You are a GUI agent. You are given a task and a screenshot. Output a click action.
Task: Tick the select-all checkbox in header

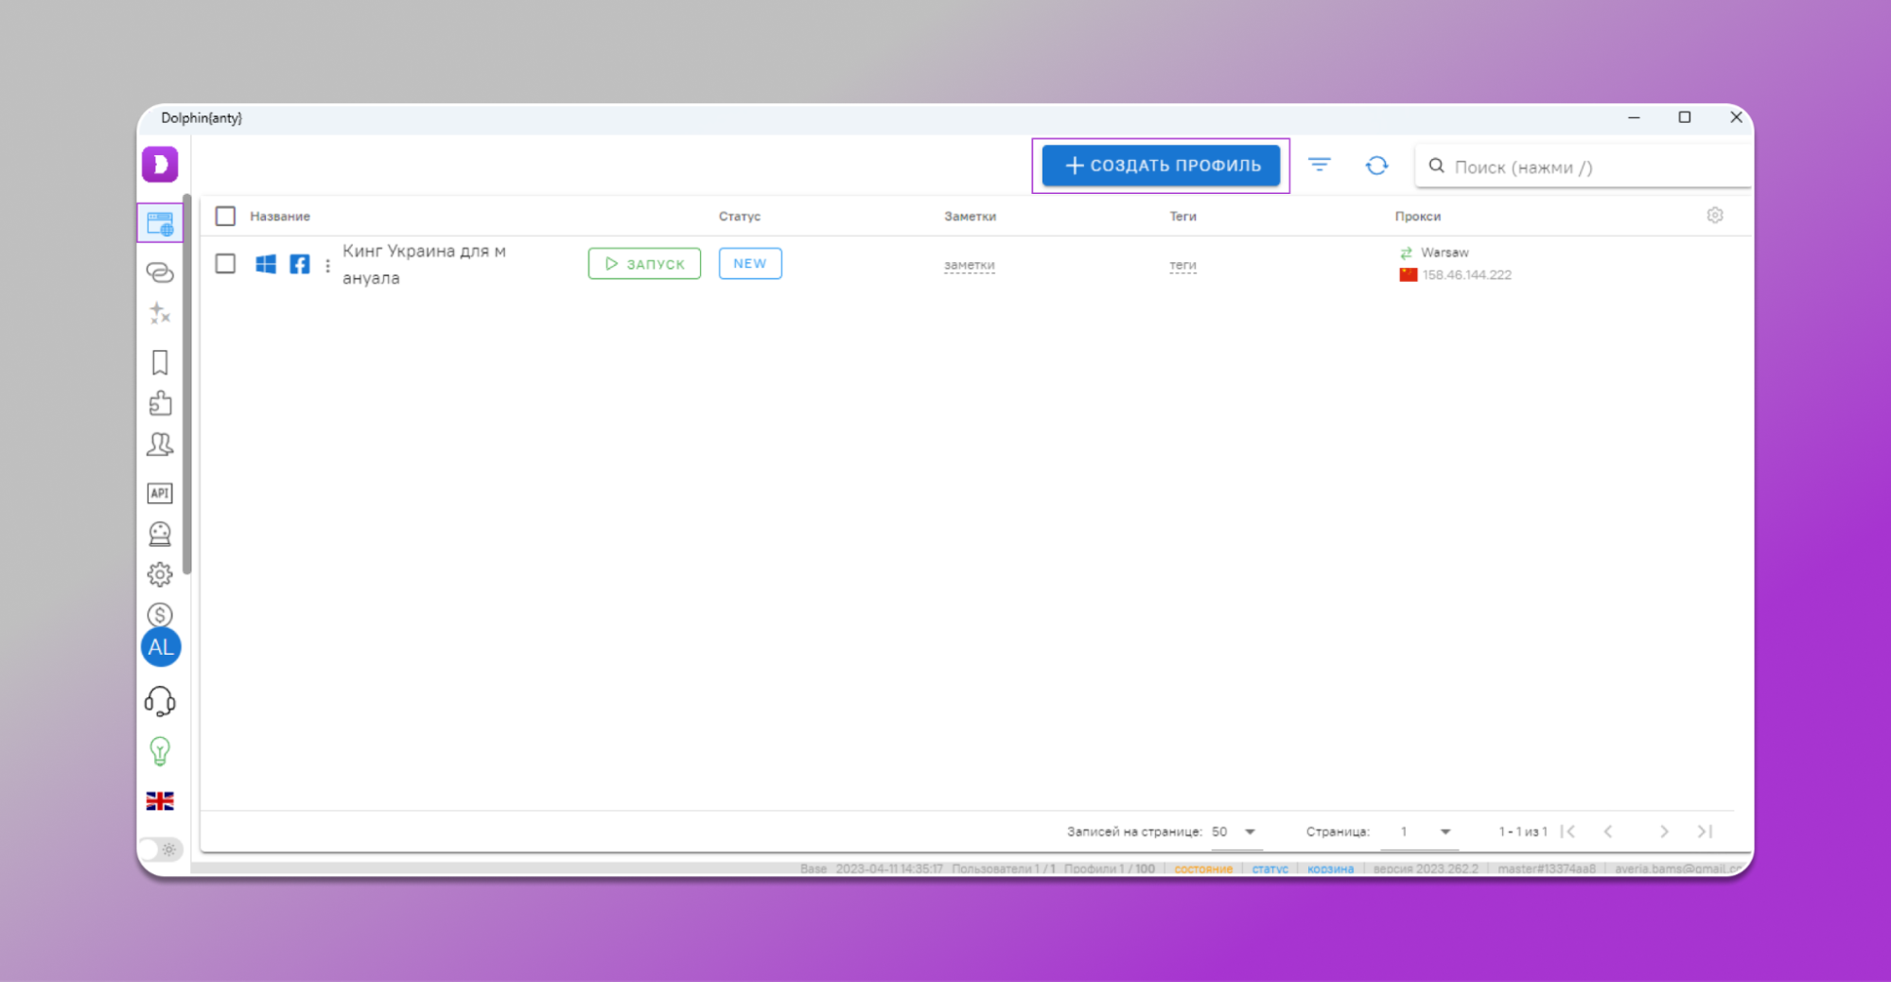tap(225, 217)
